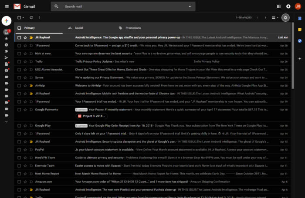Click the 1–50 page count text
The height and width of the screenshot is (198, 305).
(244, 18)
